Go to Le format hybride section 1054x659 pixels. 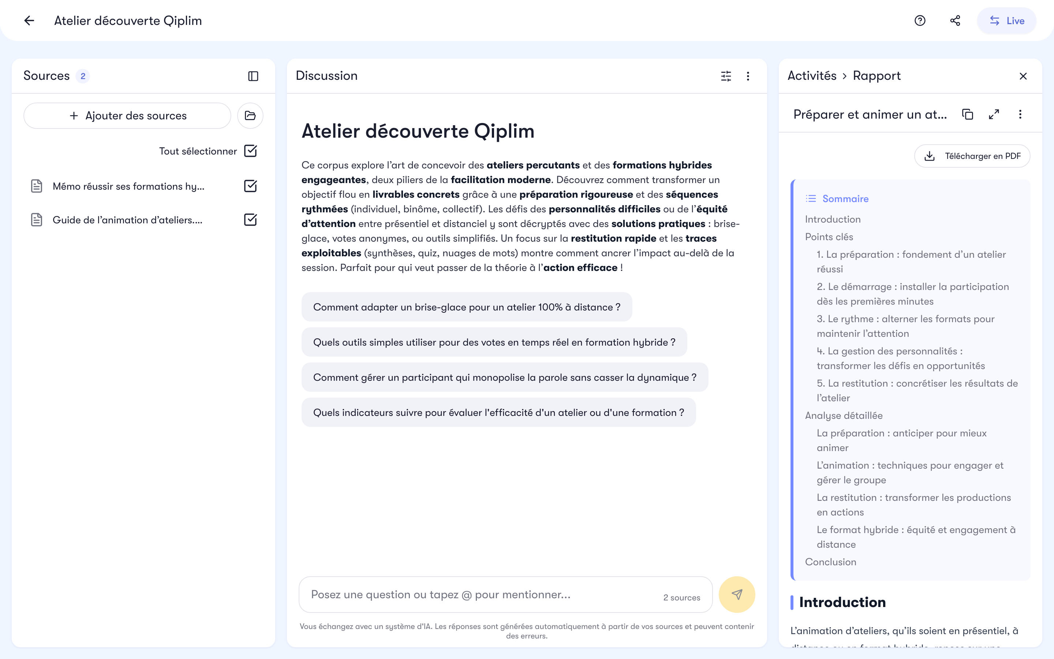coord(916,537)
